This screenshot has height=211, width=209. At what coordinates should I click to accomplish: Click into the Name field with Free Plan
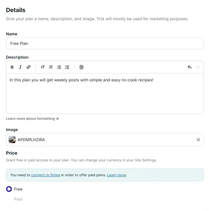[105, 43]
